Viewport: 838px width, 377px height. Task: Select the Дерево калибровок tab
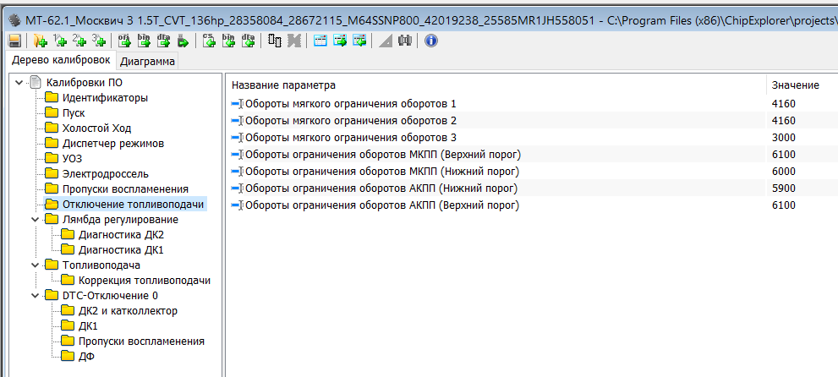tap(60, 61)
